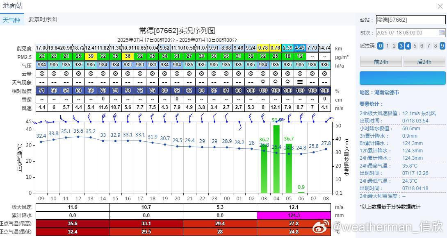Viewport: 447px width, 238px height.
Task: Click the occurrence time 07/18 03:54
Action: pyautogui.click(x=415, y=121)
